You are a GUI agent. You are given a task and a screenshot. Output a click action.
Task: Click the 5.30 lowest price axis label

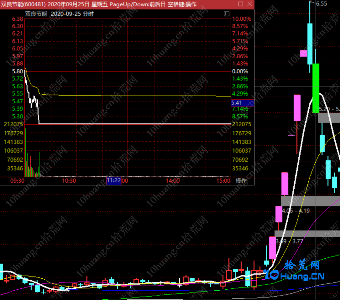tap(17, 116)
